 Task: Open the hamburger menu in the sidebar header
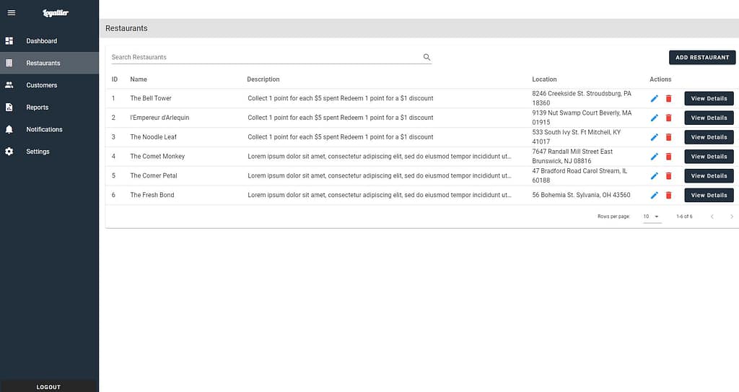point(11,12)
